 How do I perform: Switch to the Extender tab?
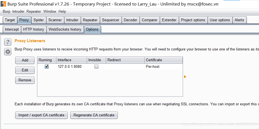click(169, 20)
